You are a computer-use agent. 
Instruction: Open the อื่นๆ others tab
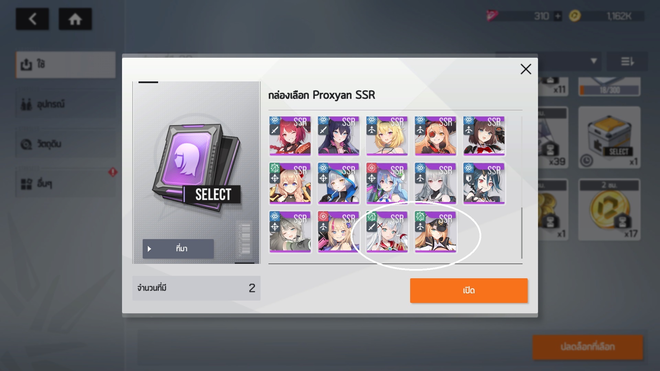(x=65, y=184)
